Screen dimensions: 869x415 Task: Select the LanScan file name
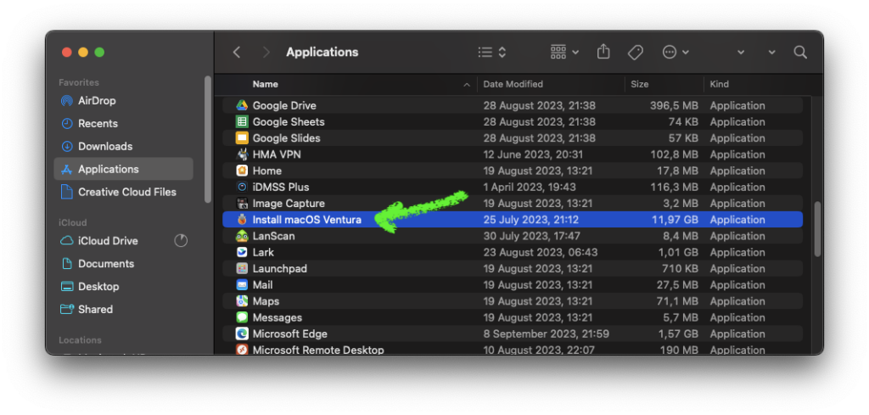(x=274, y=236)
